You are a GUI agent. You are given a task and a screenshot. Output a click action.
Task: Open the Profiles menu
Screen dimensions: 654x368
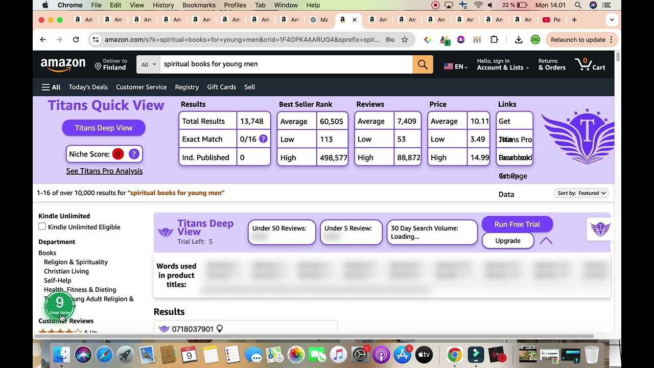pyautogui.click(x=235, y=5)
